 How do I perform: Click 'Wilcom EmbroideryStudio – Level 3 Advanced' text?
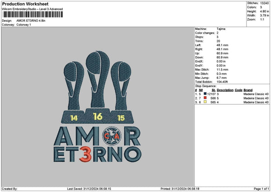click(x=33, y=9)
